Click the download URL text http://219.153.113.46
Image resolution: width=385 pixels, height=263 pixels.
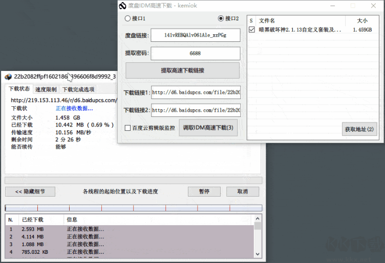tap(64, 100)
